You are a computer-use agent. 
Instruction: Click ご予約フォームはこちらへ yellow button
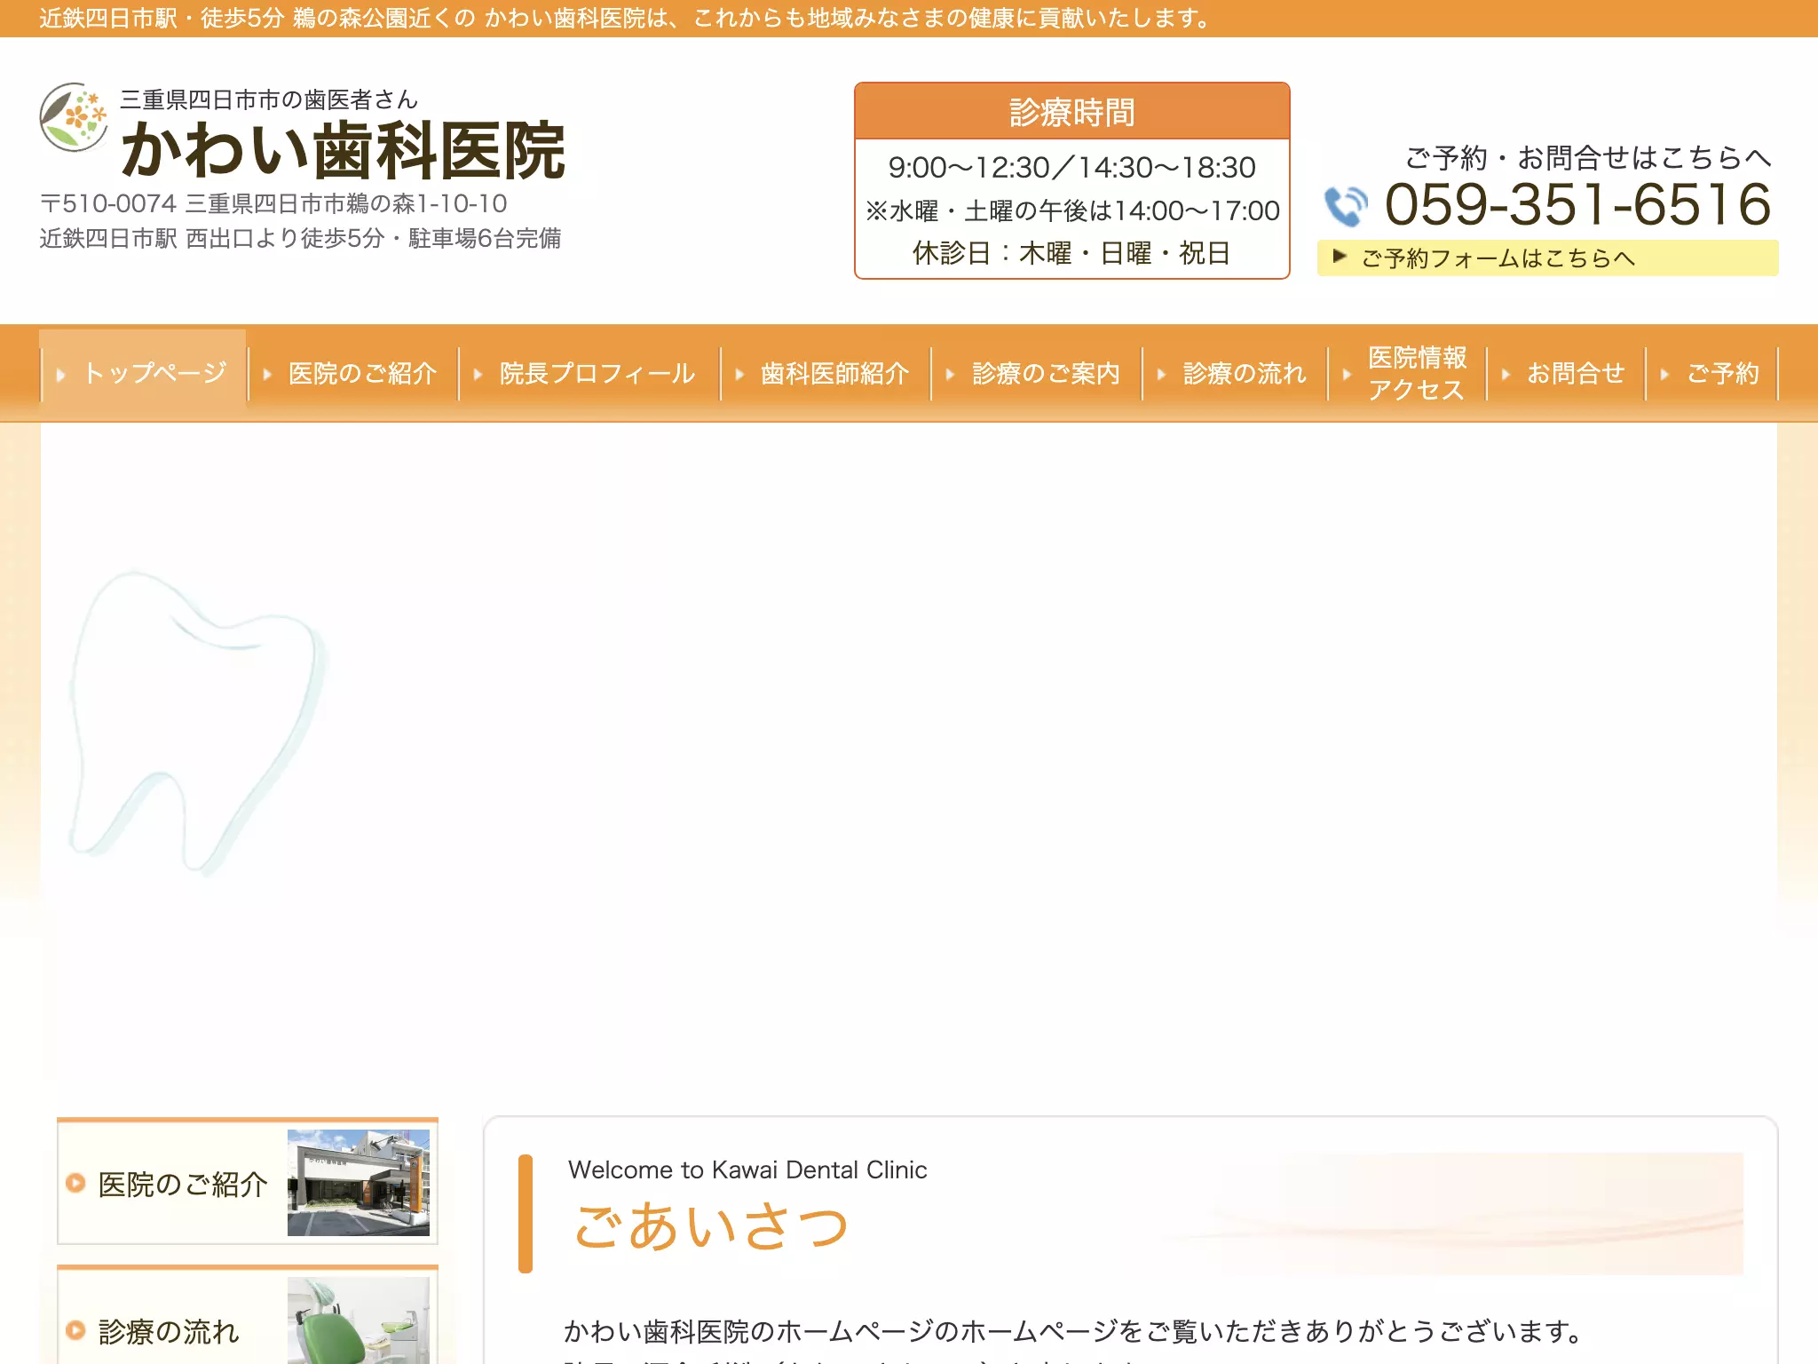1547,258
